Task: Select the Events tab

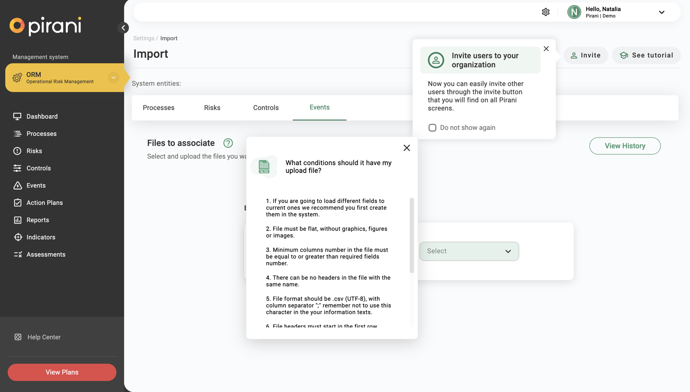Action: point(319,108)
